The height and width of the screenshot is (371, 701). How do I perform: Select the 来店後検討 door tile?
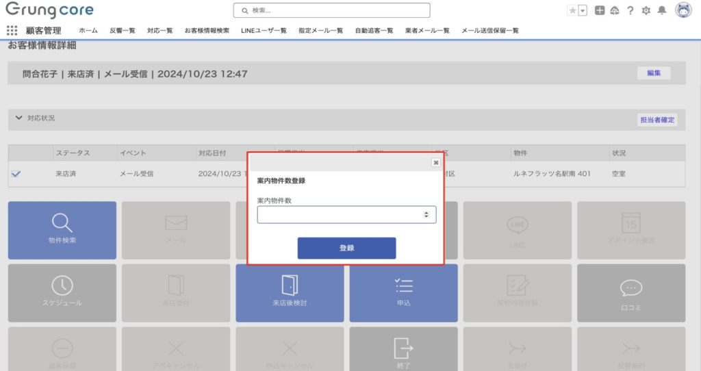coord(290,292)
